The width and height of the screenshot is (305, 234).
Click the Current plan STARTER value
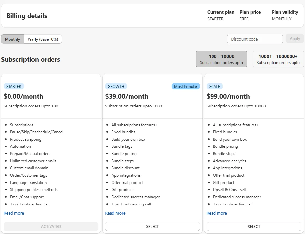(215, 19)
